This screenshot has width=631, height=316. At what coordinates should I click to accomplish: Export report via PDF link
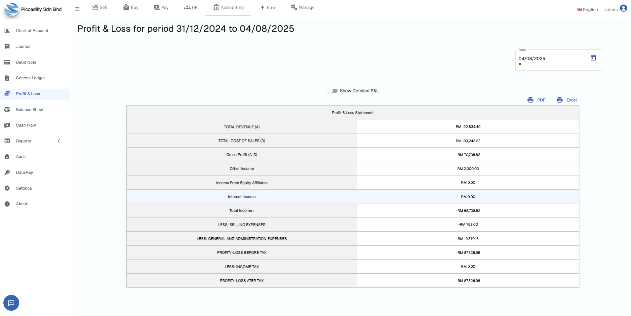[541, 100]
